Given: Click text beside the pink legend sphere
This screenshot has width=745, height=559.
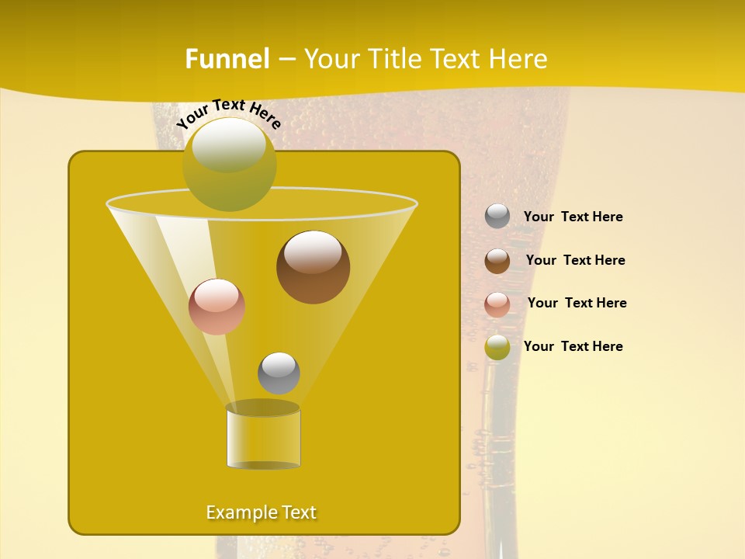Looking at the screenshot, I should [x=577, y=303].
